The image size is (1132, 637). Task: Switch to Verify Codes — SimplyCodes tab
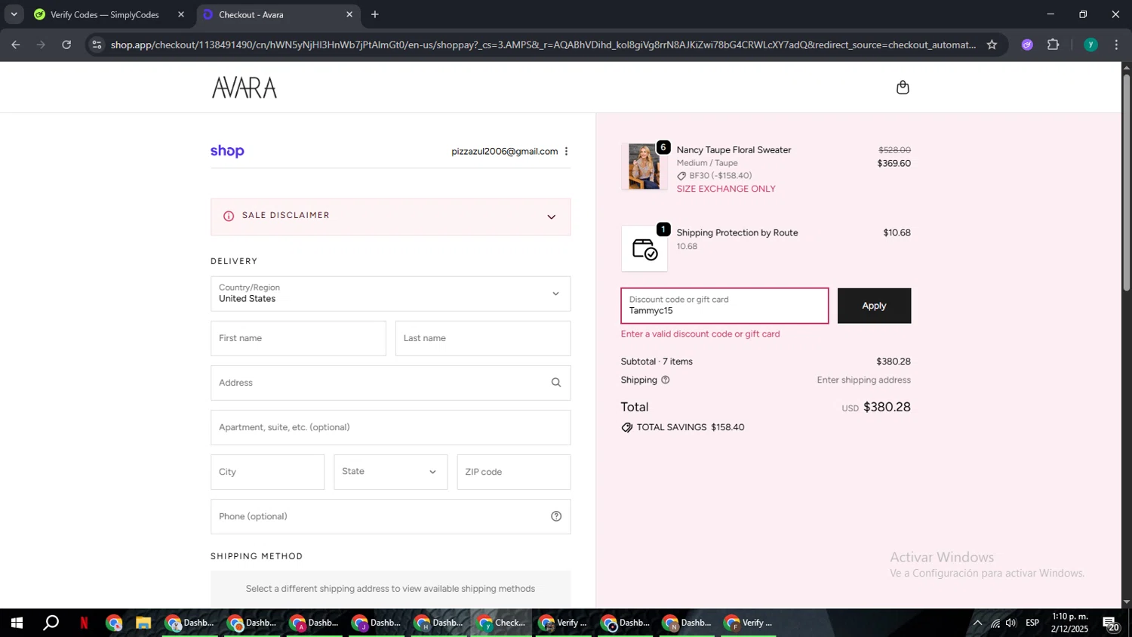(x=104, y=14)
